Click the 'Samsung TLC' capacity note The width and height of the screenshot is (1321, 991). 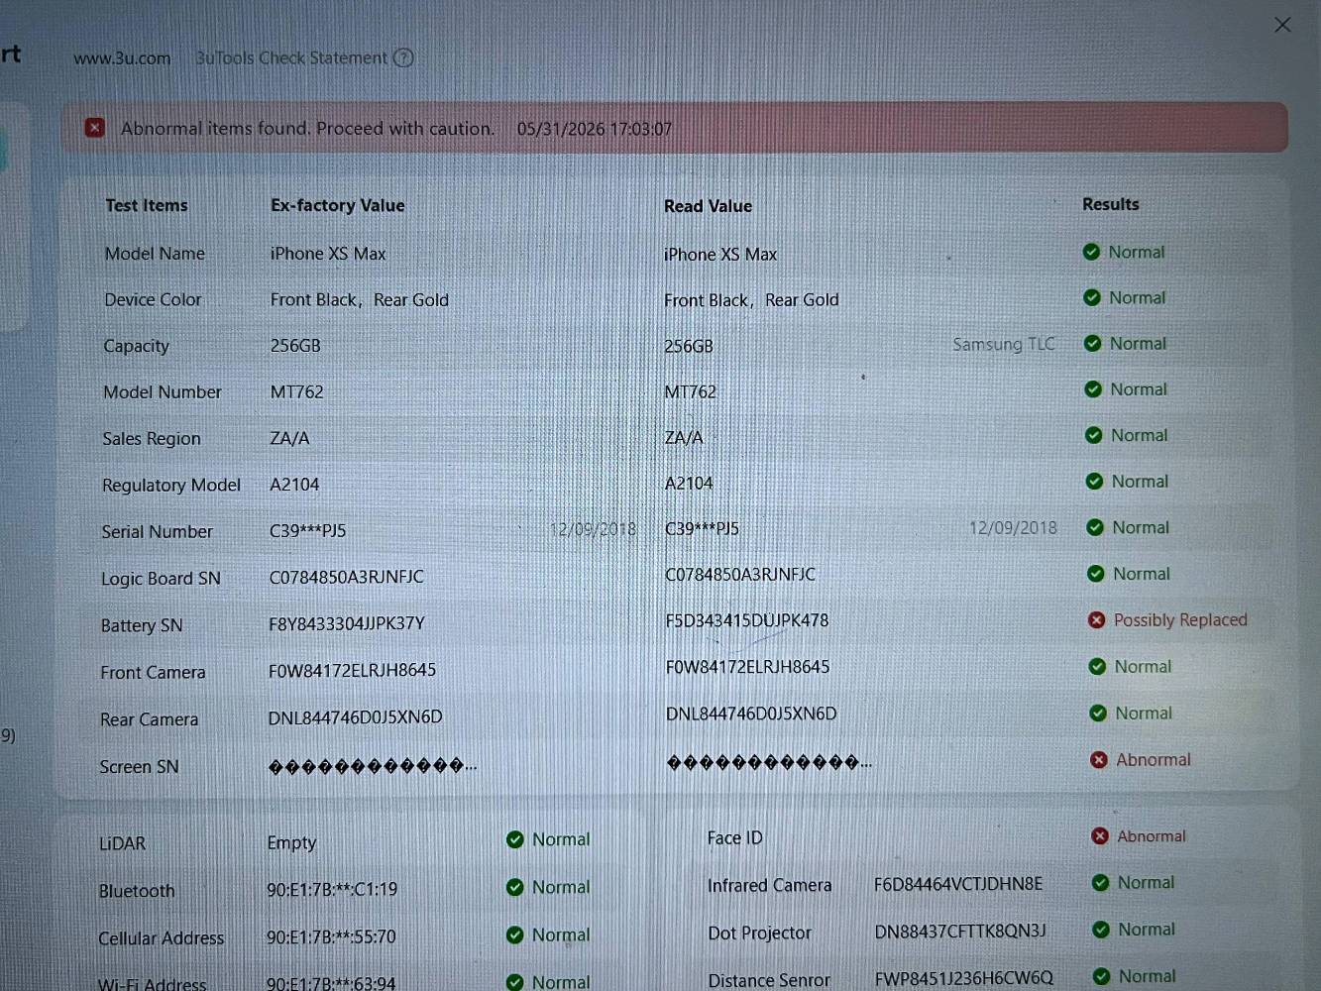pyautogui.click(x=1004, y=344)
